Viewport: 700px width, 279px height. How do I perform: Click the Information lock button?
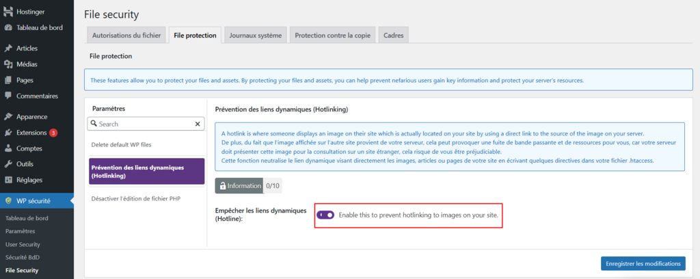click(x=239, y=185)
